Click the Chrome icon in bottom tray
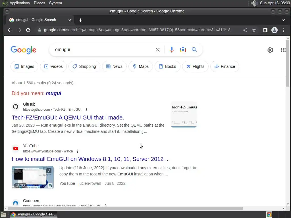Image resolution: width=291 pixels, height=218 pixels. [x=269, y=215]
